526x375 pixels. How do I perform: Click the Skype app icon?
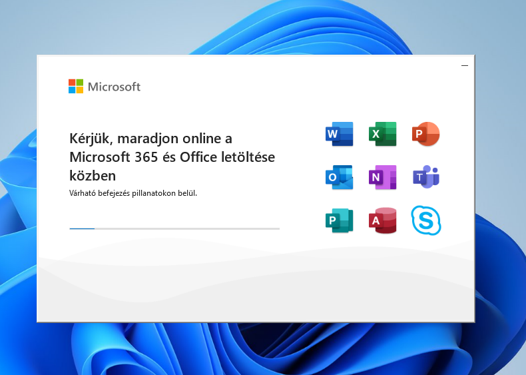426,220
